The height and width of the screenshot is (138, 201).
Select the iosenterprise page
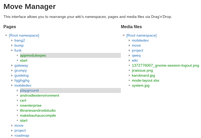(30, 105)
